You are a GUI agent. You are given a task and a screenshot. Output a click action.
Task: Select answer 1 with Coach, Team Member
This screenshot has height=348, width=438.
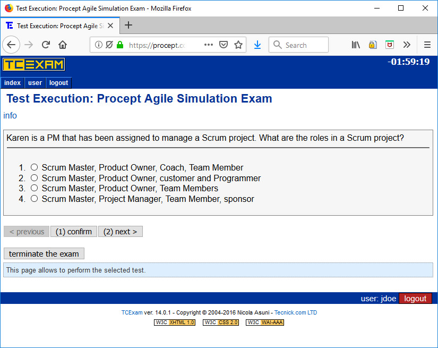tap(34, 167)
